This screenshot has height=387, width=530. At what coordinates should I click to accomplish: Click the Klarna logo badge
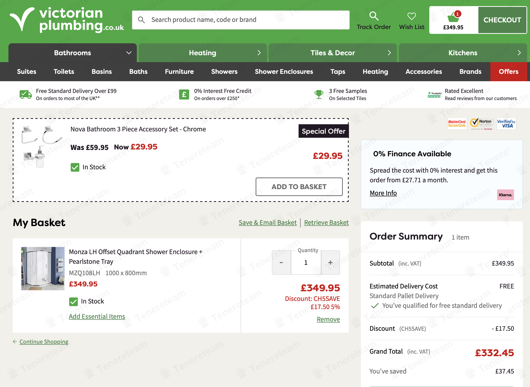pos(505,195)
